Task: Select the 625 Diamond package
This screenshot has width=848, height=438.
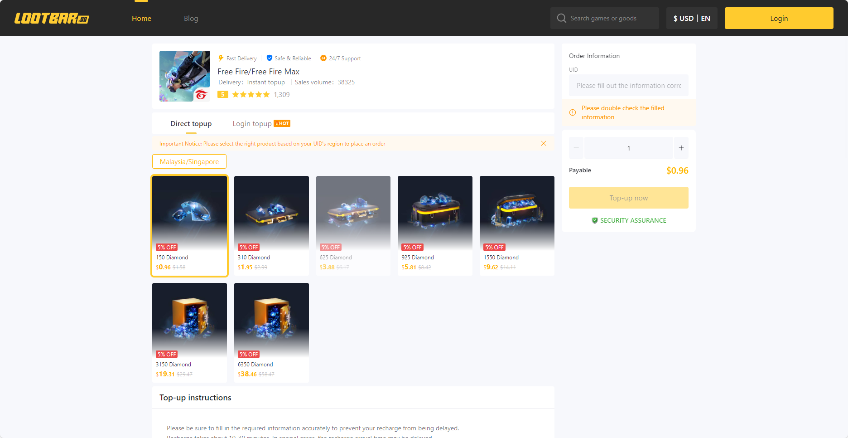Action: (x=353, y=225)
